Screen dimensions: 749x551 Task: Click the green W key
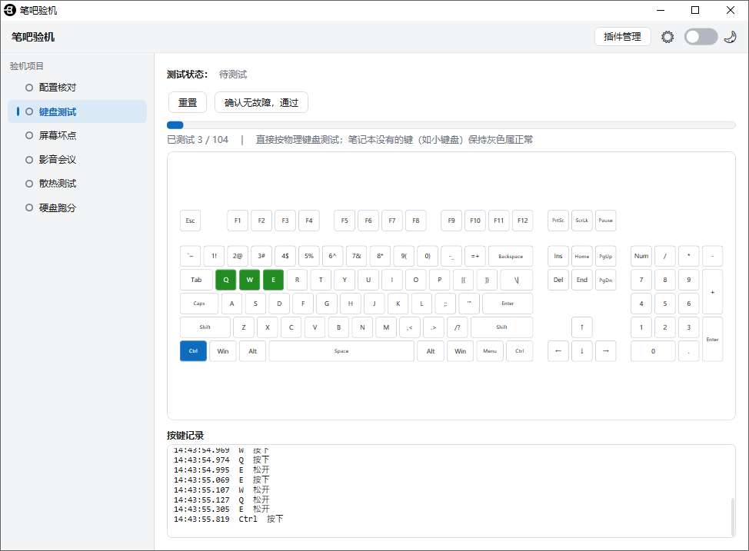249,280
